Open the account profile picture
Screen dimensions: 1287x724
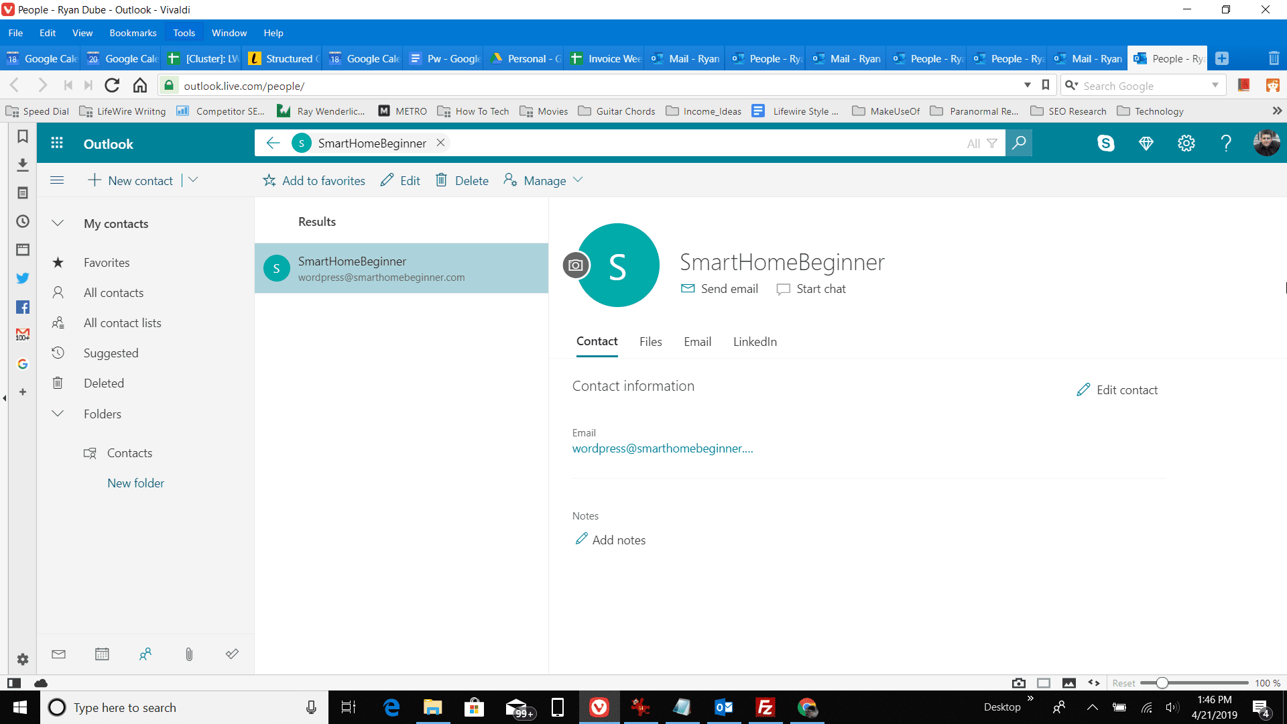tap(1266, 143)
